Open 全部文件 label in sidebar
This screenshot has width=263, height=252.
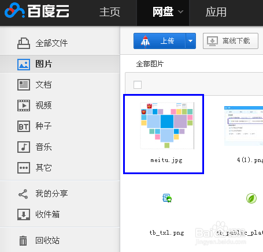(51, 43)
